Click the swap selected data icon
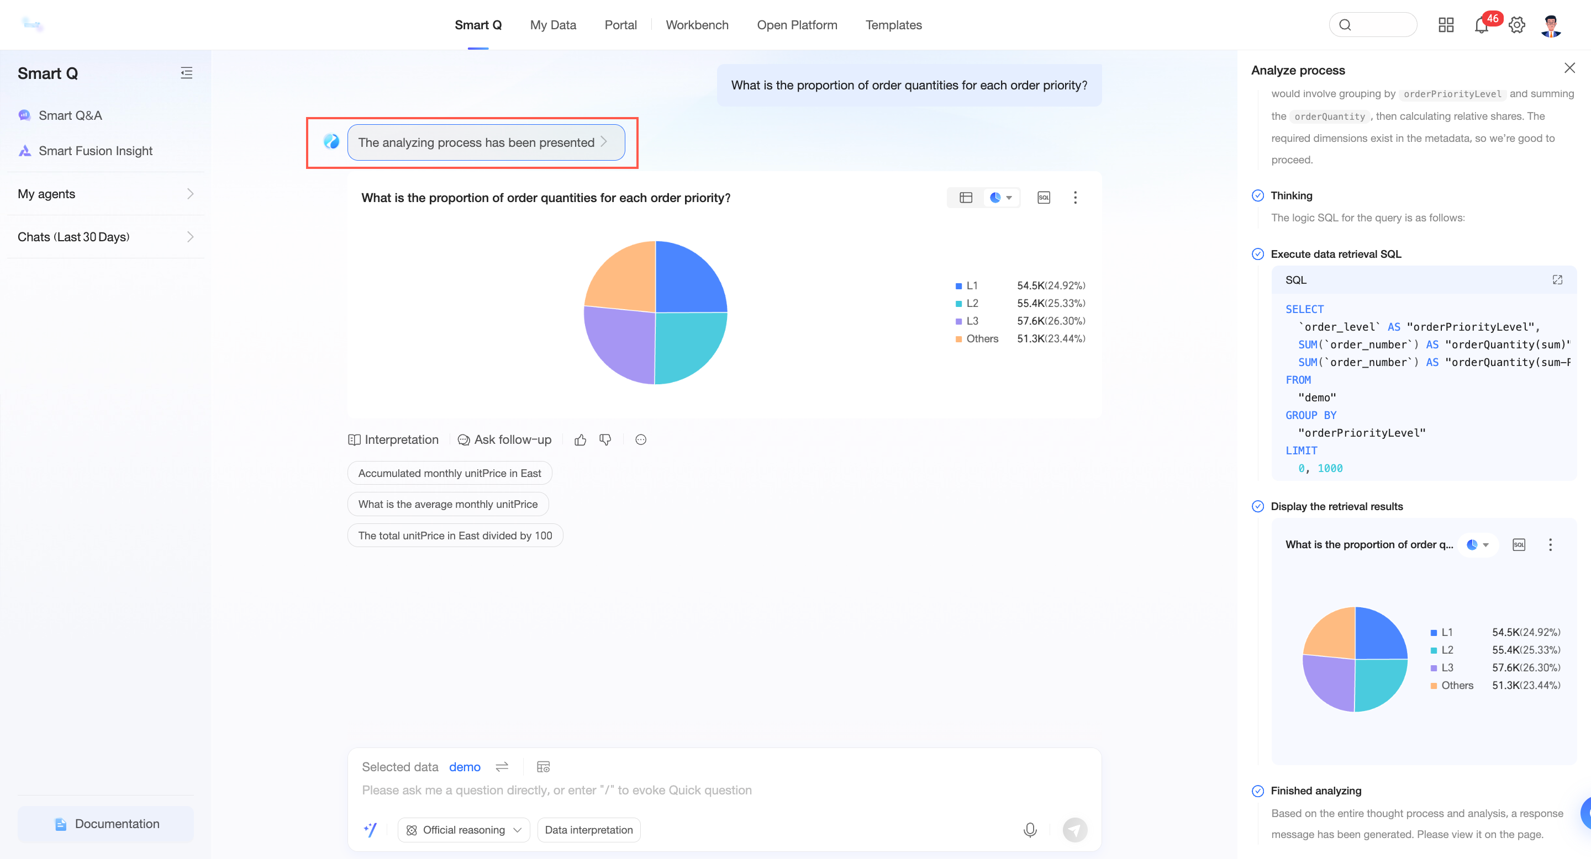1591x859 pixels. coord(502,766)
